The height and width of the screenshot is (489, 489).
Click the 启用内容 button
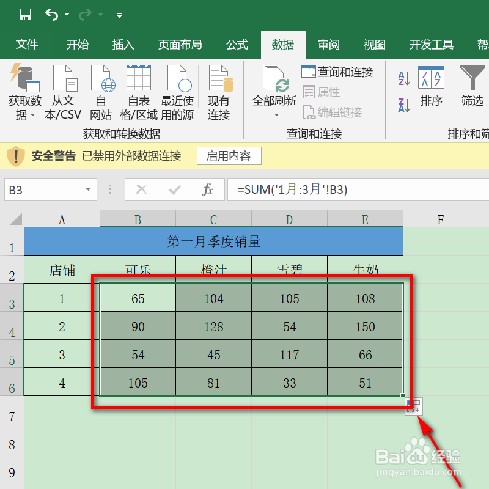pos(229,156)
